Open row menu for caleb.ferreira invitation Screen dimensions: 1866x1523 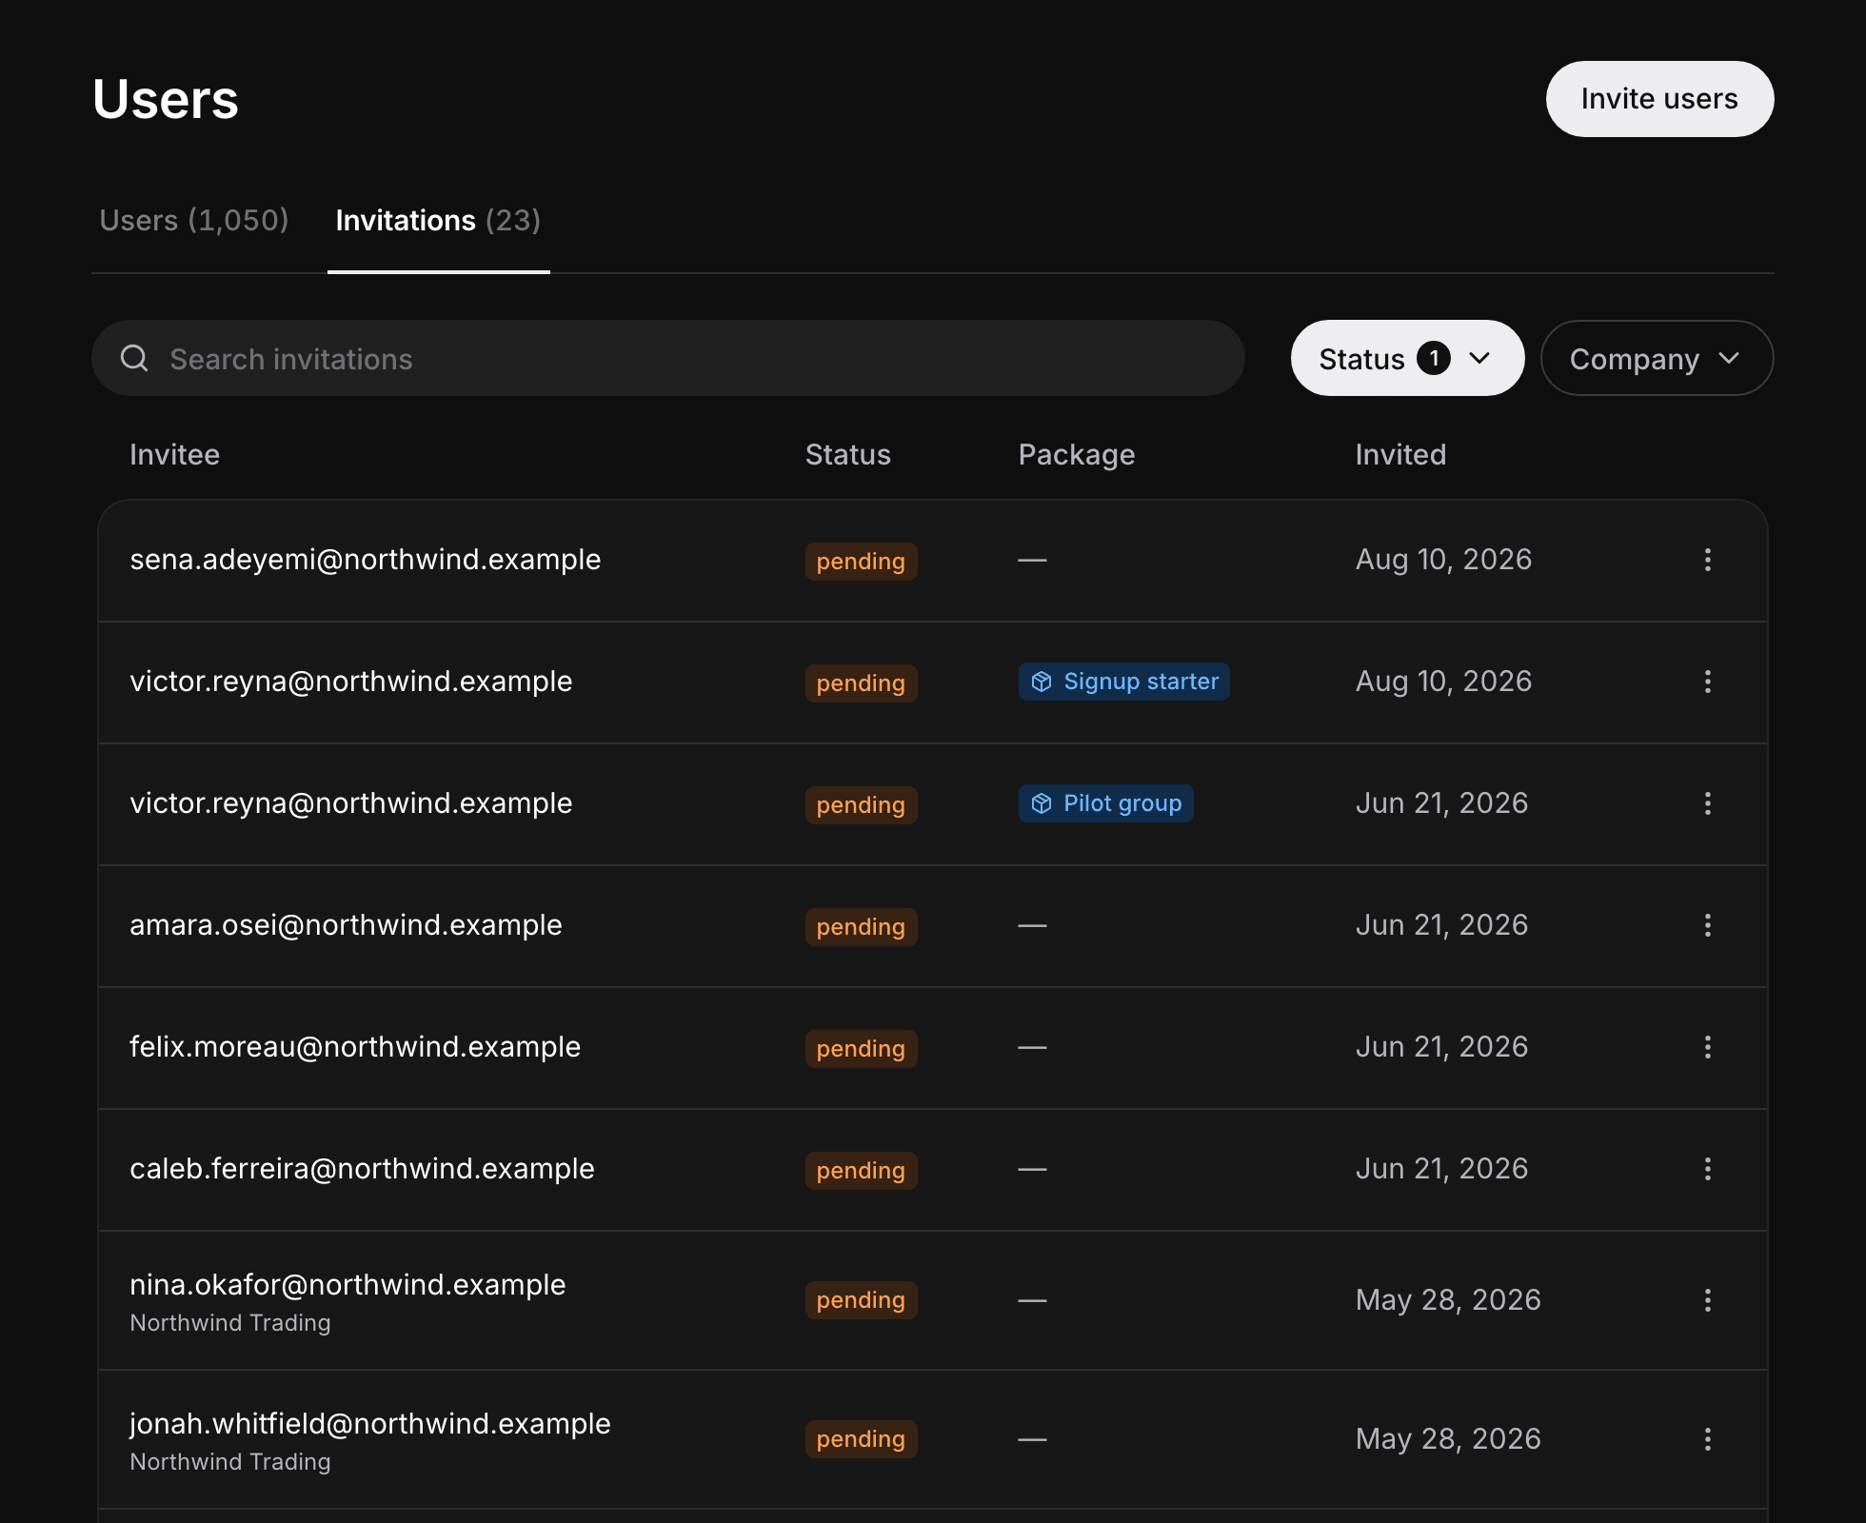1707,1169
